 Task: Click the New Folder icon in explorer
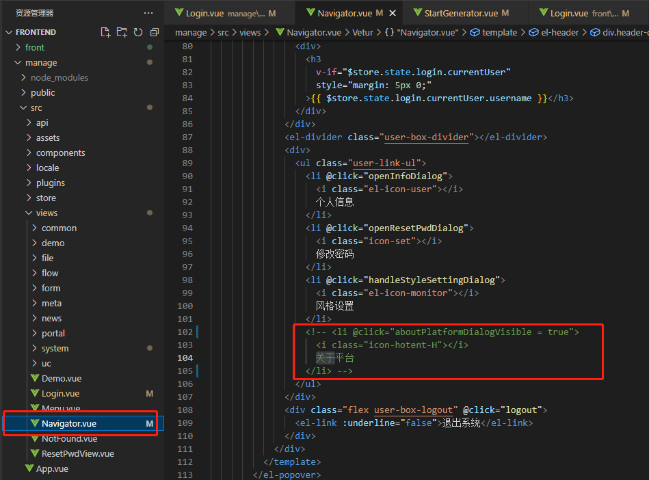pos(122,32)
